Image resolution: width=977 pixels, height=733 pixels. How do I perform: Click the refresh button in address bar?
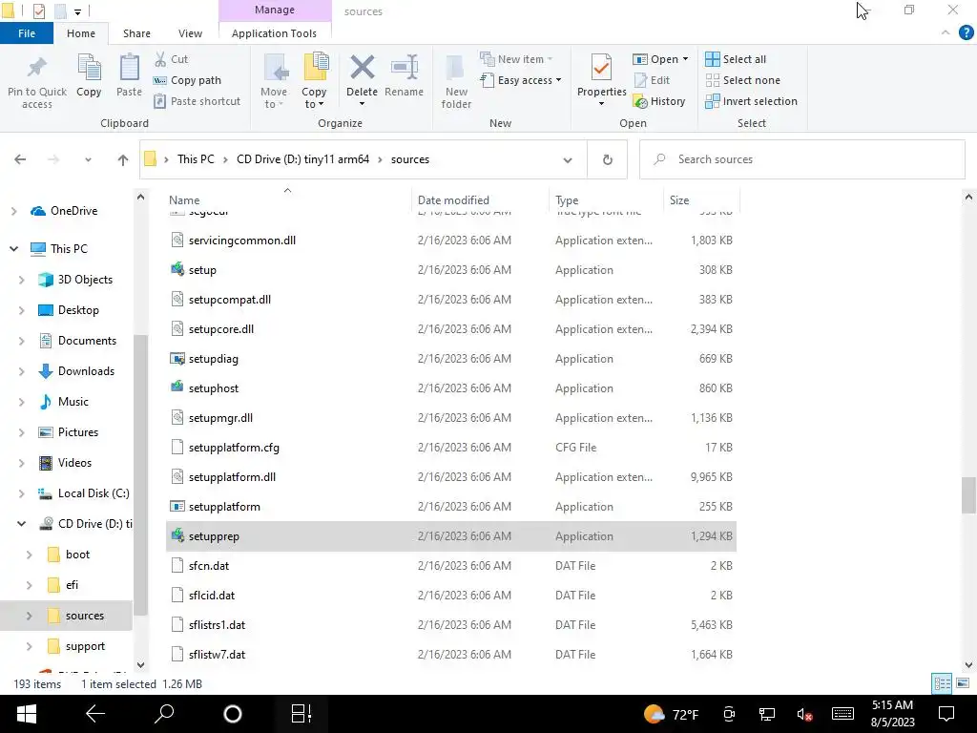(x=607, y=159)
